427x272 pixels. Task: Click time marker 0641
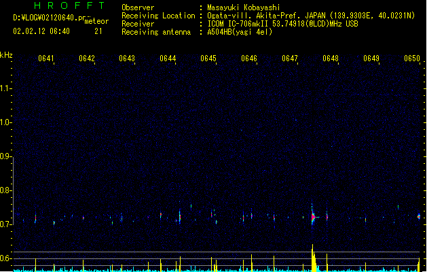[45, 58]
